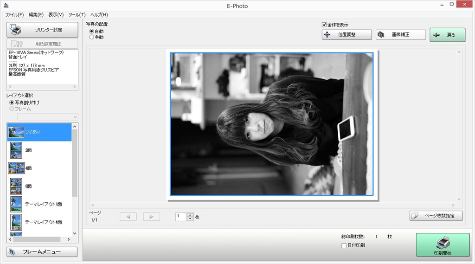This screenshot has width=475, height=264.
Task: Click layout list horizontal scroll-left arrow
Action: pyautogui.click(x=10, y=239)
